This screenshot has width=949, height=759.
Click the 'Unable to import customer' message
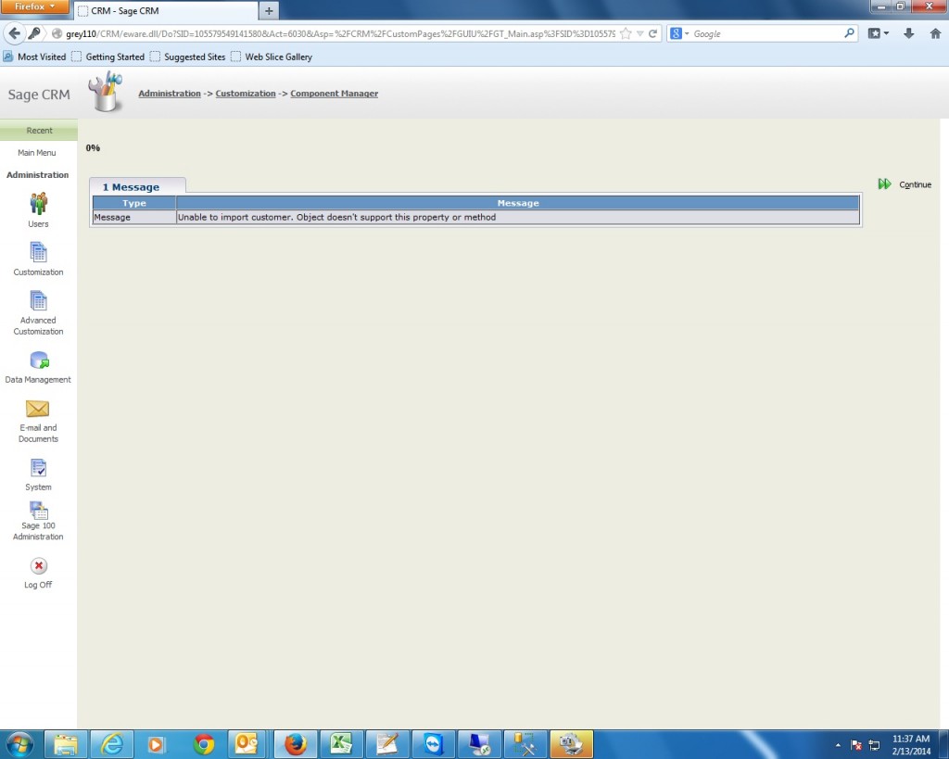[336, 217]
